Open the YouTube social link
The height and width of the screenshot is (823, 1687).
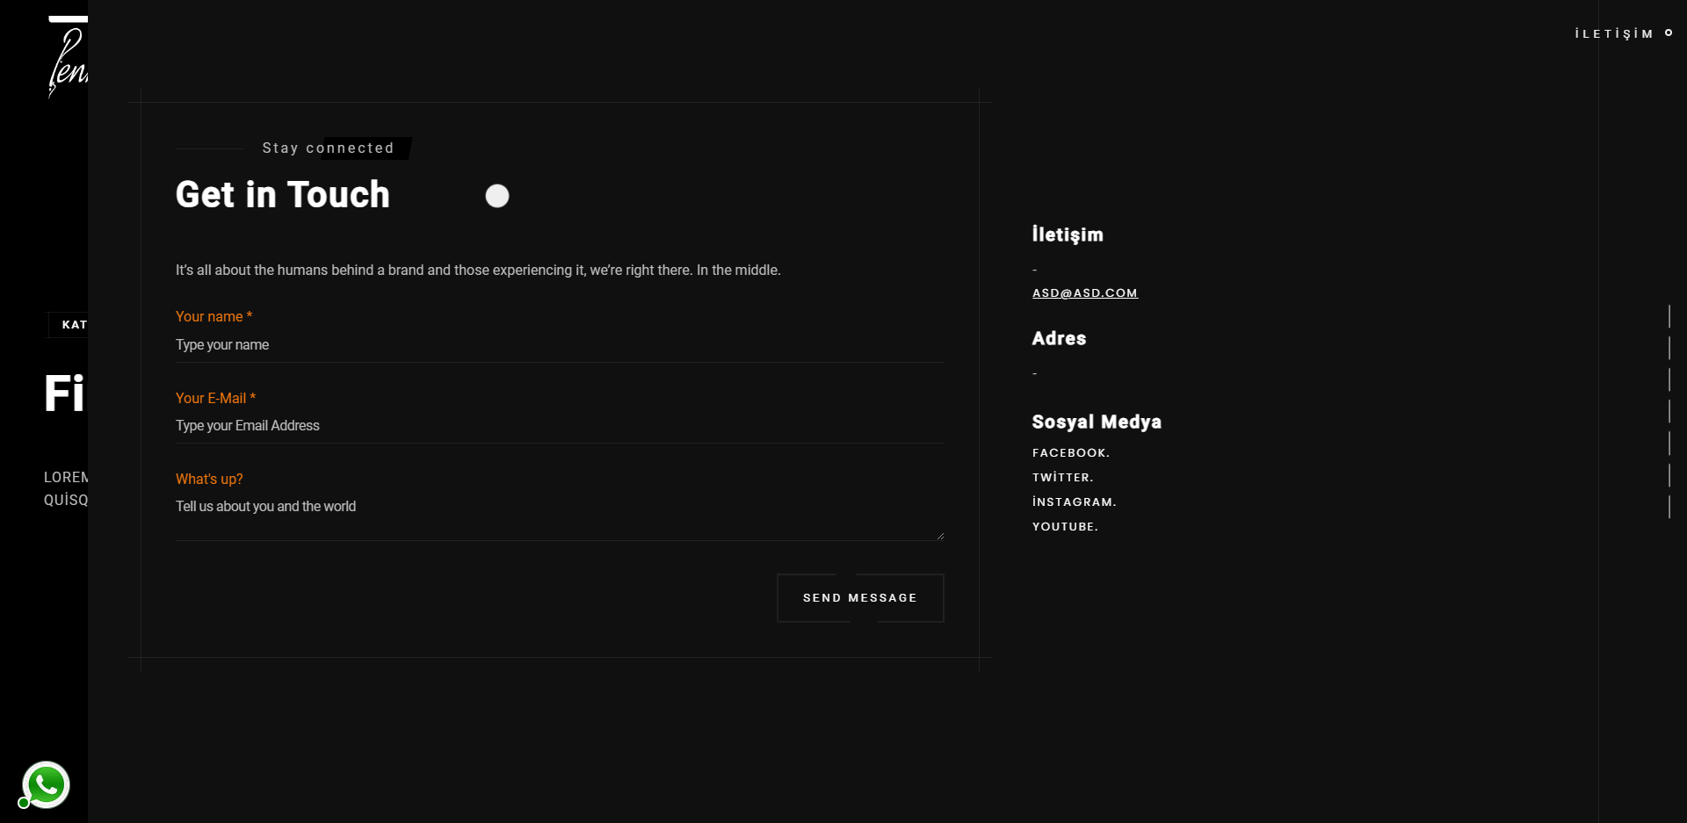click(1065, 527)
